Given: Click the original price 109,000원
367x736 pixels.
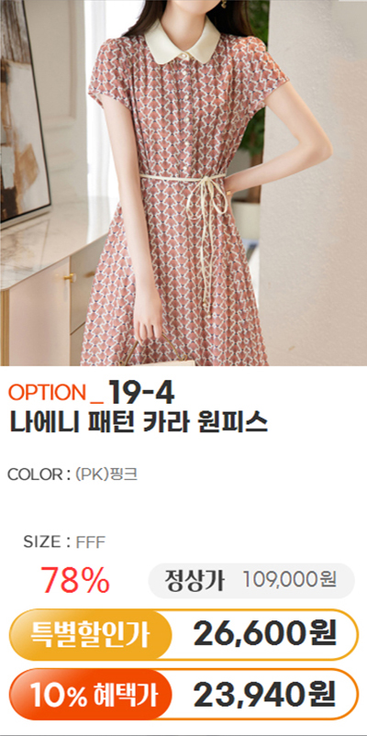Looking at the screenshot, I should (x=290, y=581).
